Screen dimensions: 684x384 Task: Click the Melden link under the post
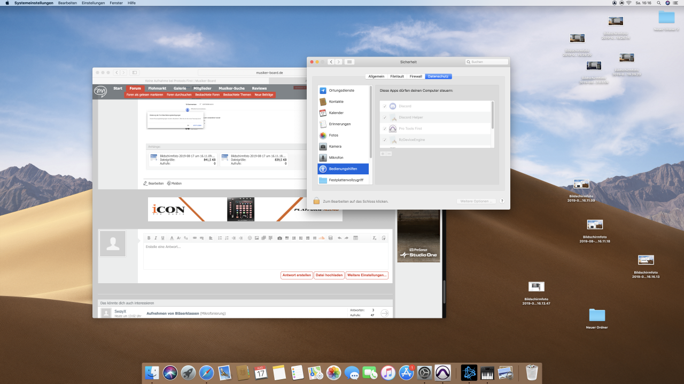(174, 183)
